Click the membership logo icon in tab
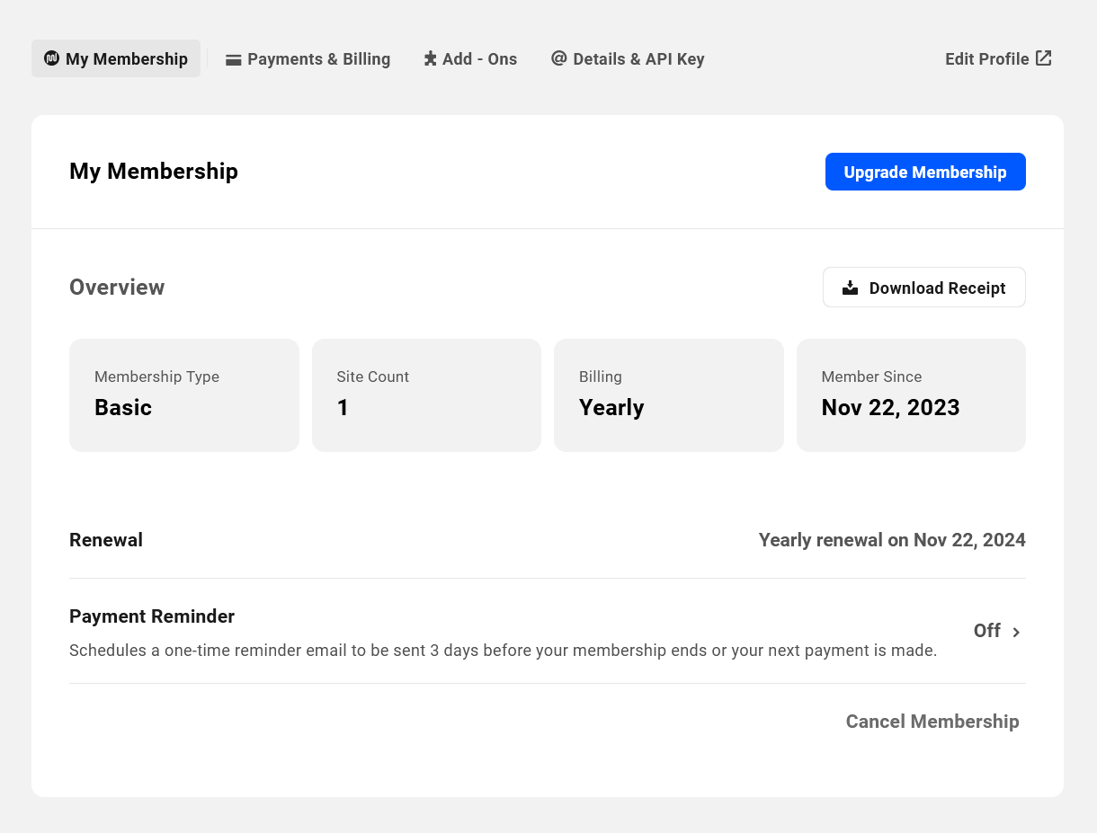This screenshot has height=833, width=1097. point(51,58)
